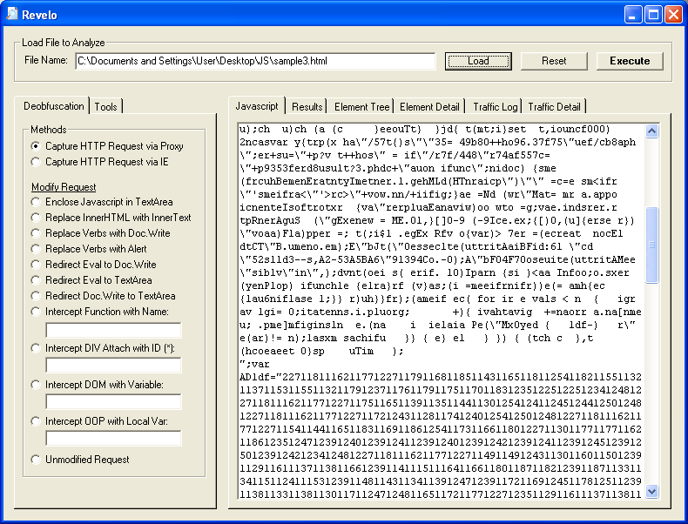This screenshot has height=524, width=688.
Task: Click the Intercept Function name text box
Action: point(113,330)
